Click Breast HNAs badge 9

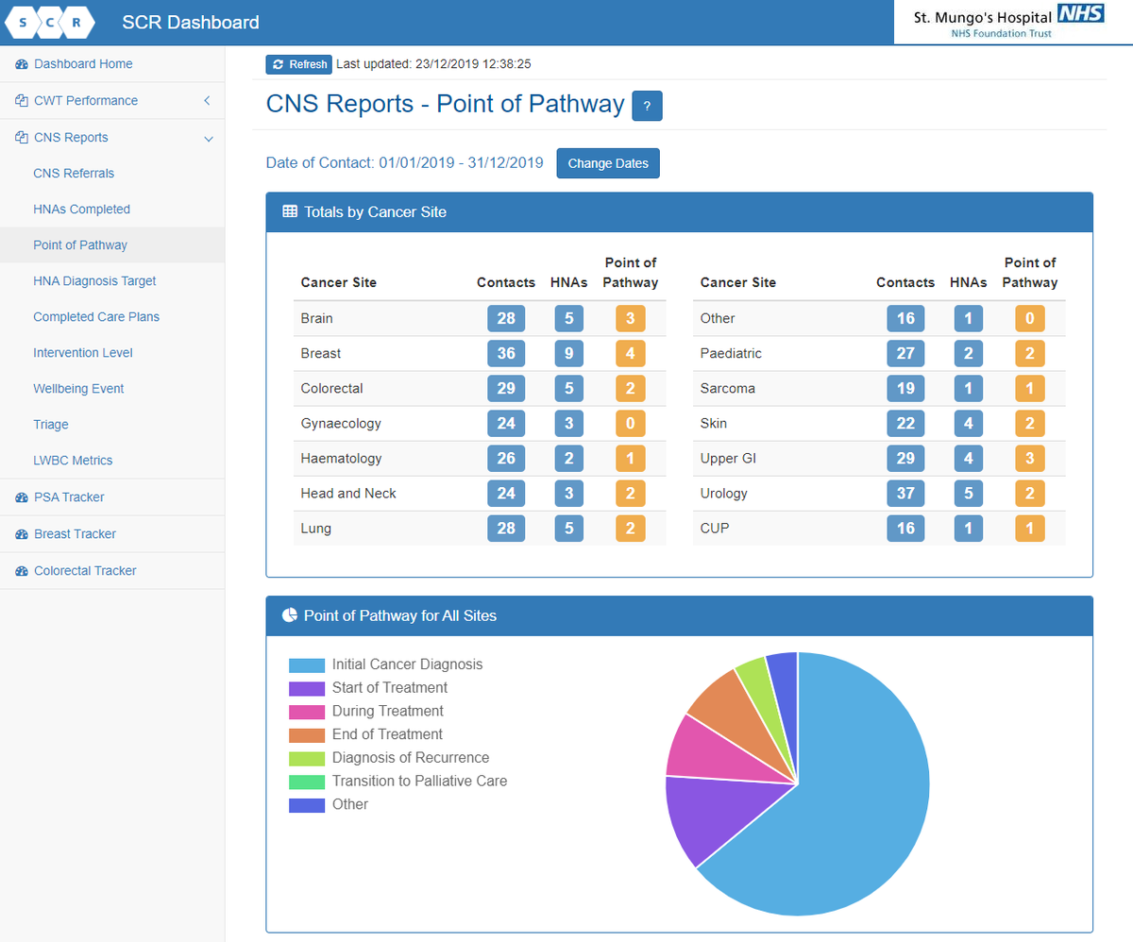tap(568, 353)
